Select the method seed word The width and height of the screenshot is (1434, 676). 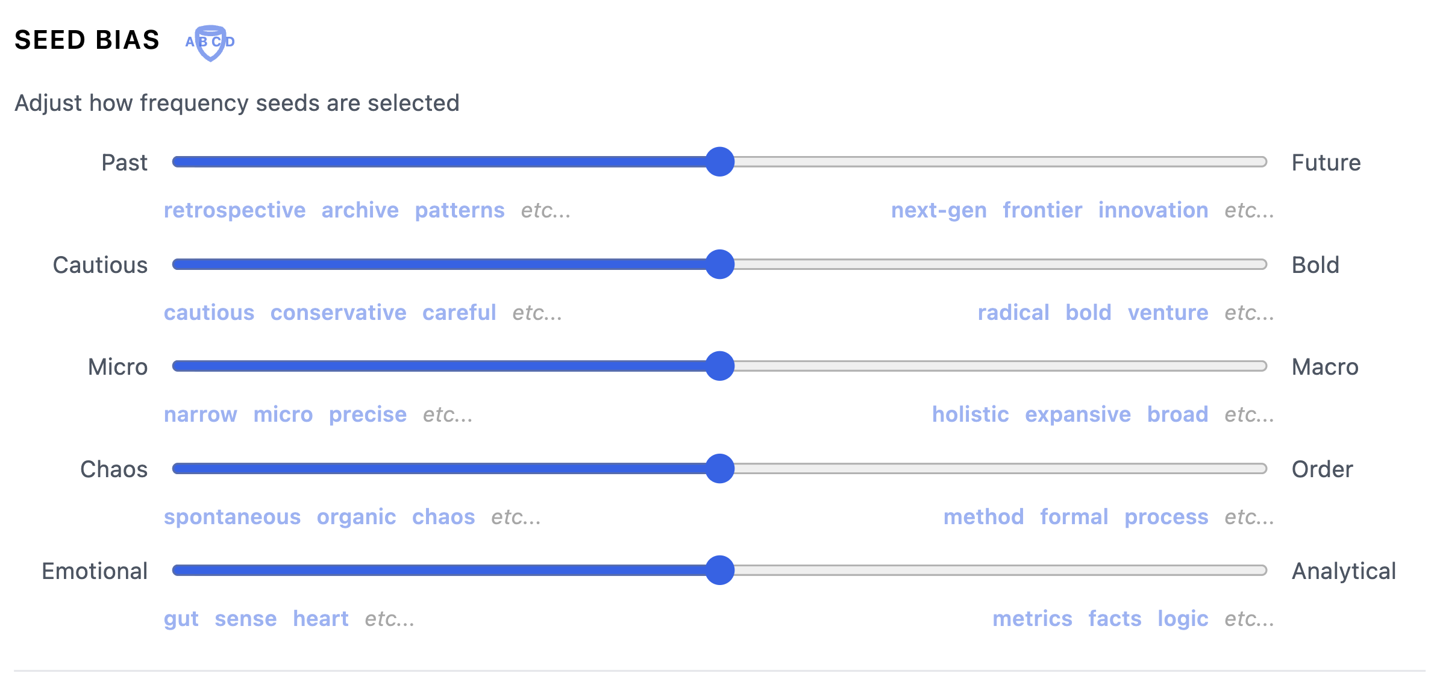pos(985,516)
